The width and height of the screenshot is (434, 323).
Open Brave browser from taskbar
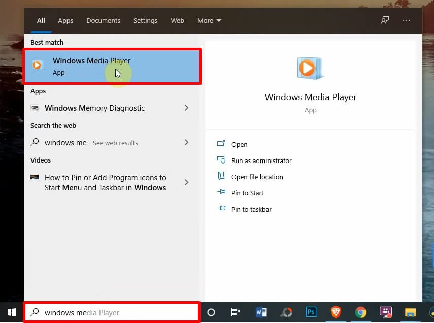tap(336, 312)
